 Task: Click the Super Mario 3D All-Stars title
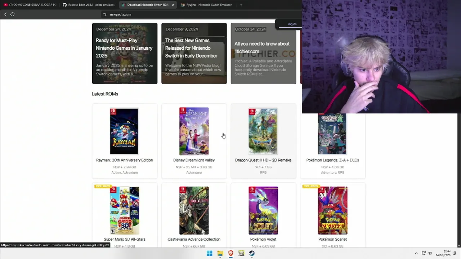point(125,239)
